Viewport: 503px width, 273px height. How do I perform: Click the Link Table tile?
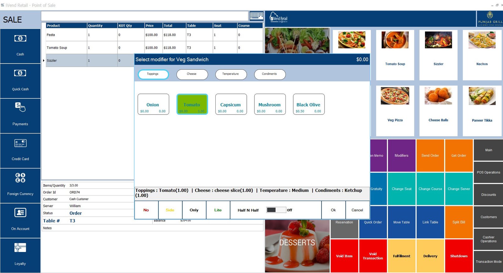[430, 222]
